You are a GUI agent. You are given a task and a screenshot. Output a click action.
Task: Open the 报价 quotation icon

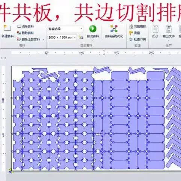[156, 29]
